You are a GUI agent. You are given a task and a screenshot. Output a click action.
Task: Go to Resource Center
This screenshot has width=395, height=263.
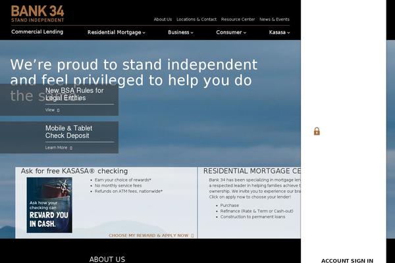(x=238, y=19)
